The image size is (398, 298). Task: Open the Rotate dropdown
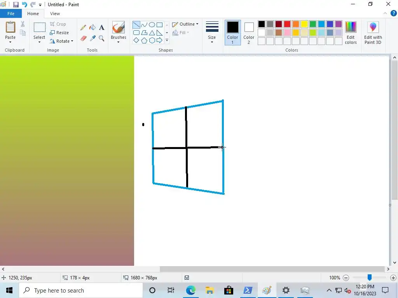pyautogui.click(x=61, y=41)
